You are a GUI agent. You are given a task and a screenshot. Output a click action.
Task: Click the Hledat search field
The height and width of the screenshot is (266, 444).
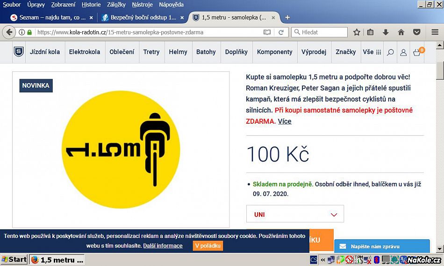click(319, 32)
